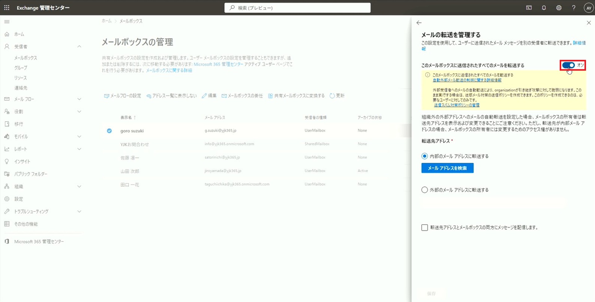595x302 pixels.
Task: Select 外部のメール アドレスに転送する radio button
Action: 425,190
